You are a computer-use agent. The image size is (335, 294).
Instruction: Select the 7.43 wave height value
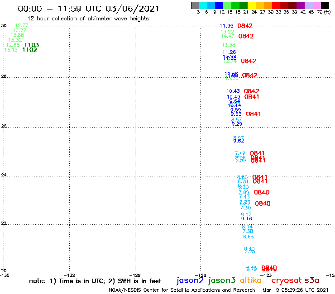pyautogui.click(x=244, y=197)
